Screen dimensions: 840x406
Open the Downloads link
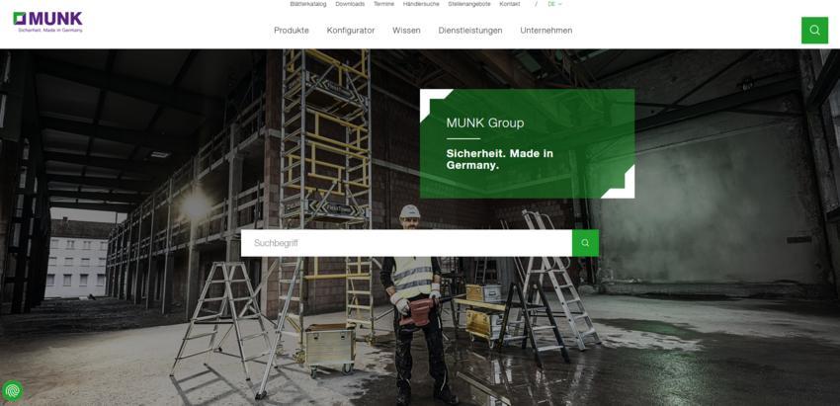pyautogui.click(x=350, y=4)
